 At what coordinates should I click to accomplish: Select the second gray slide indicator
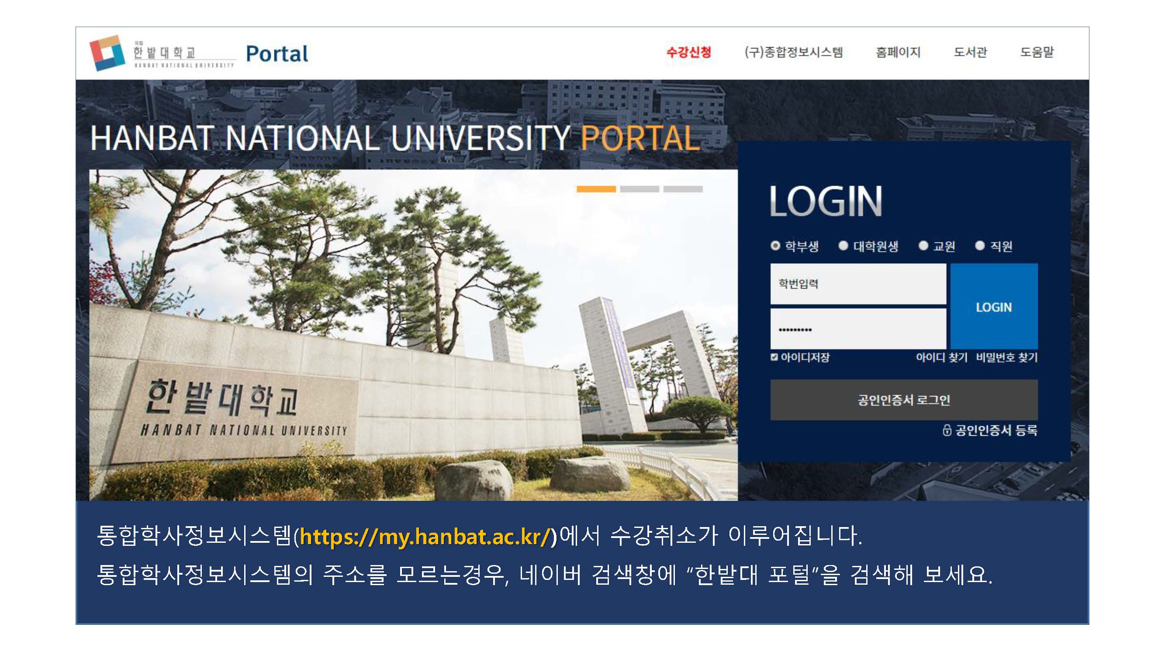coord(639,189)
